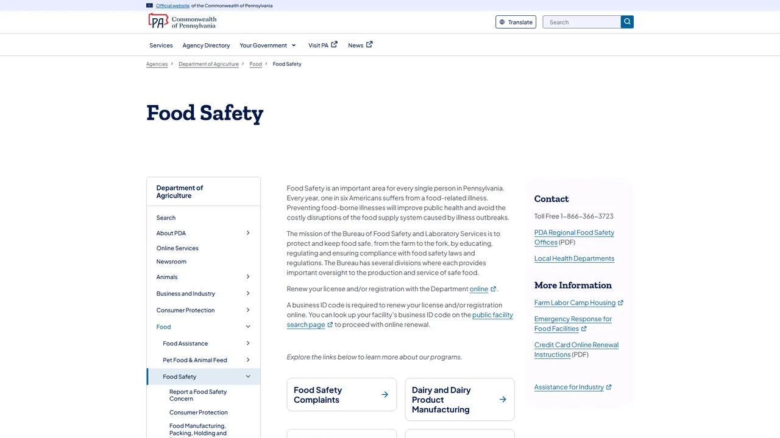The image size is (780, 438).
Task: Open the Your Government dropdown menu
Action: click(x=268, y=46)
